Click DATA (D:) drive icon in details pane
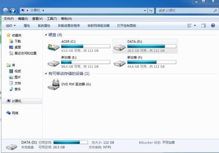Viewport: 219px width, 153px height. click(12, 147)
